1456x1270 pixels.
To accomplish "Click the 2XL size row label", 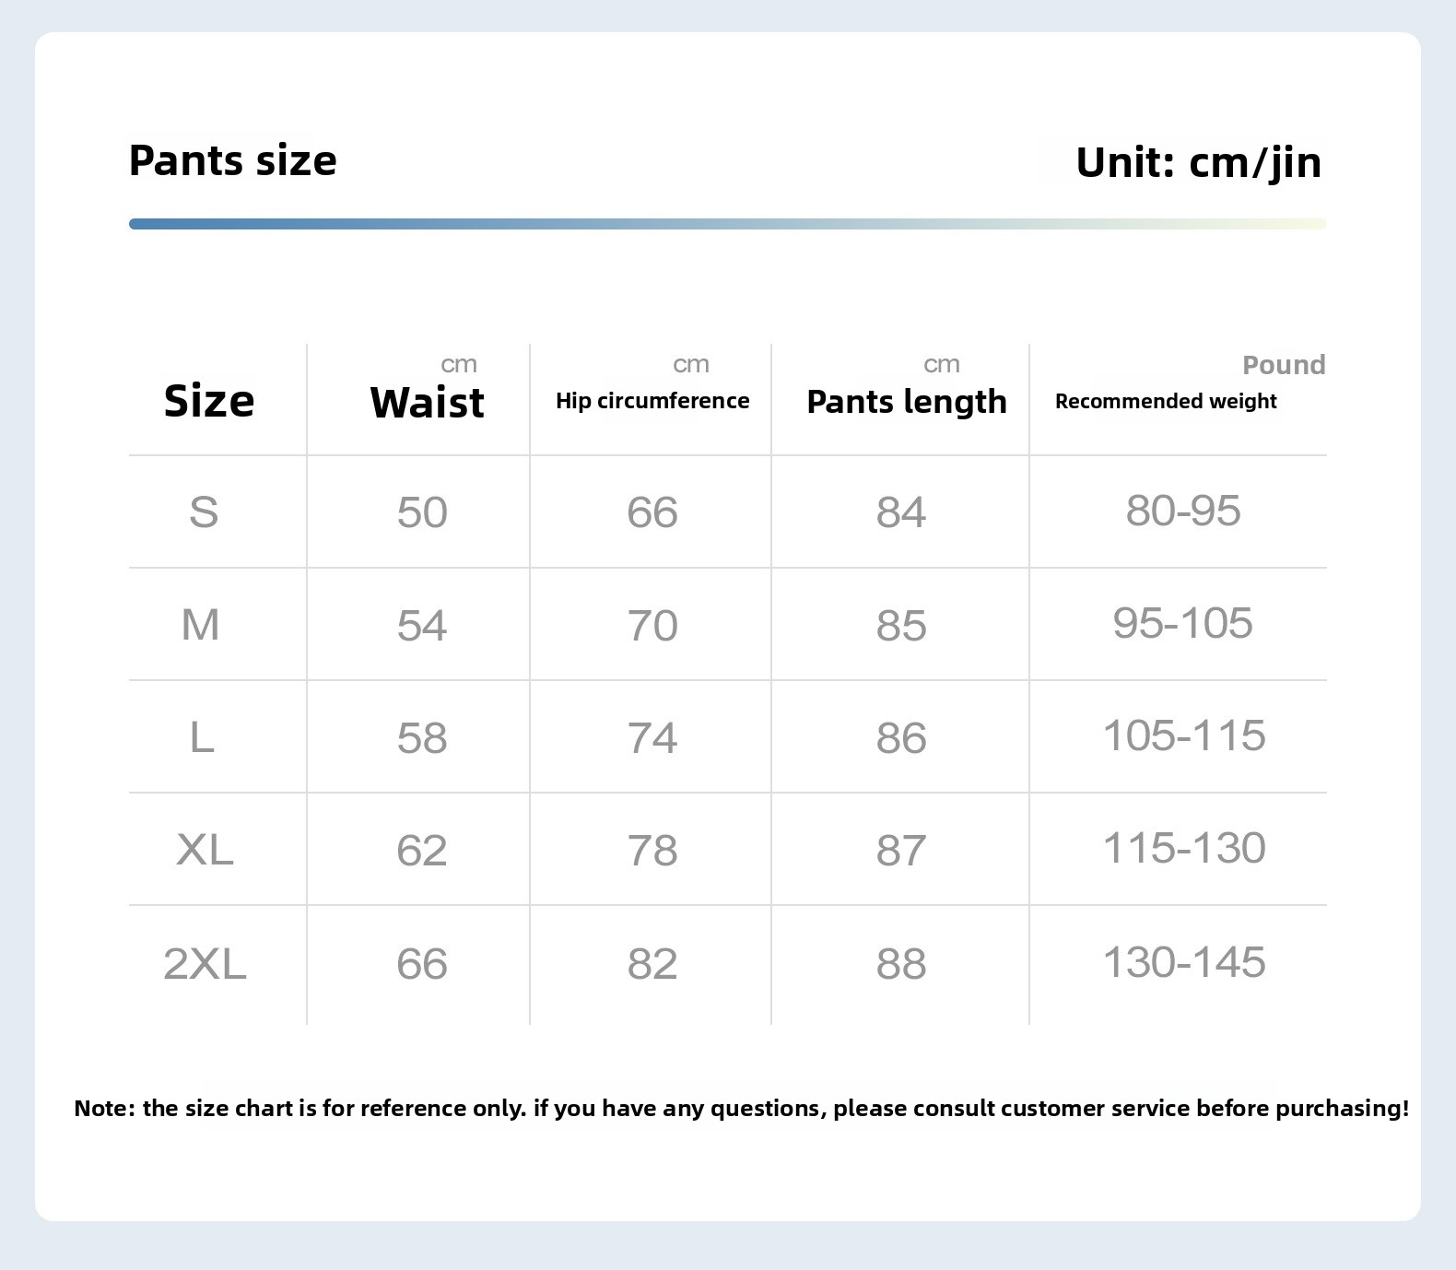I will click(x=205, y=964).
